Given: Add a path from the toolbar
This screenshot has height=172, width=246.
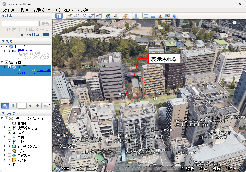Looking at the screenshot, I should click(84, 16).
